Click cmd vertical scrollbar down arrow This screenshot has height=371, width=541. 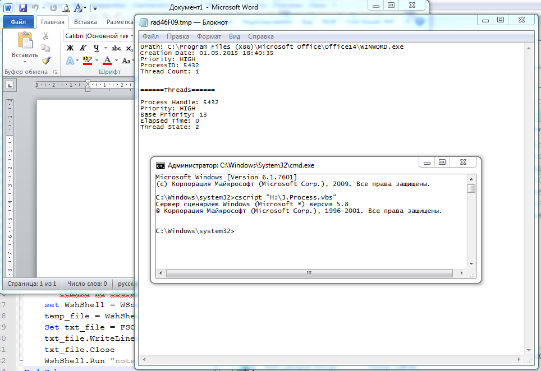(471, 264)
